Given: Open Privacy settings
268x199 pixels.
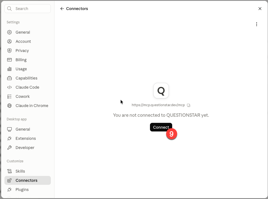Looking at the screenshot, I should [x=28, y=51].
